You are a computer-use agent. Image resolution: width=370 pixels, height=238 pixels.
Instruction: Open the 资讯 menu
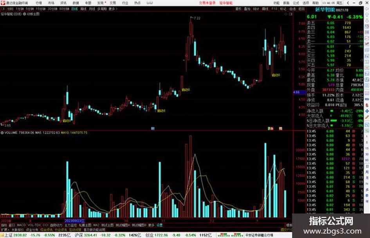tap(63, 3)
